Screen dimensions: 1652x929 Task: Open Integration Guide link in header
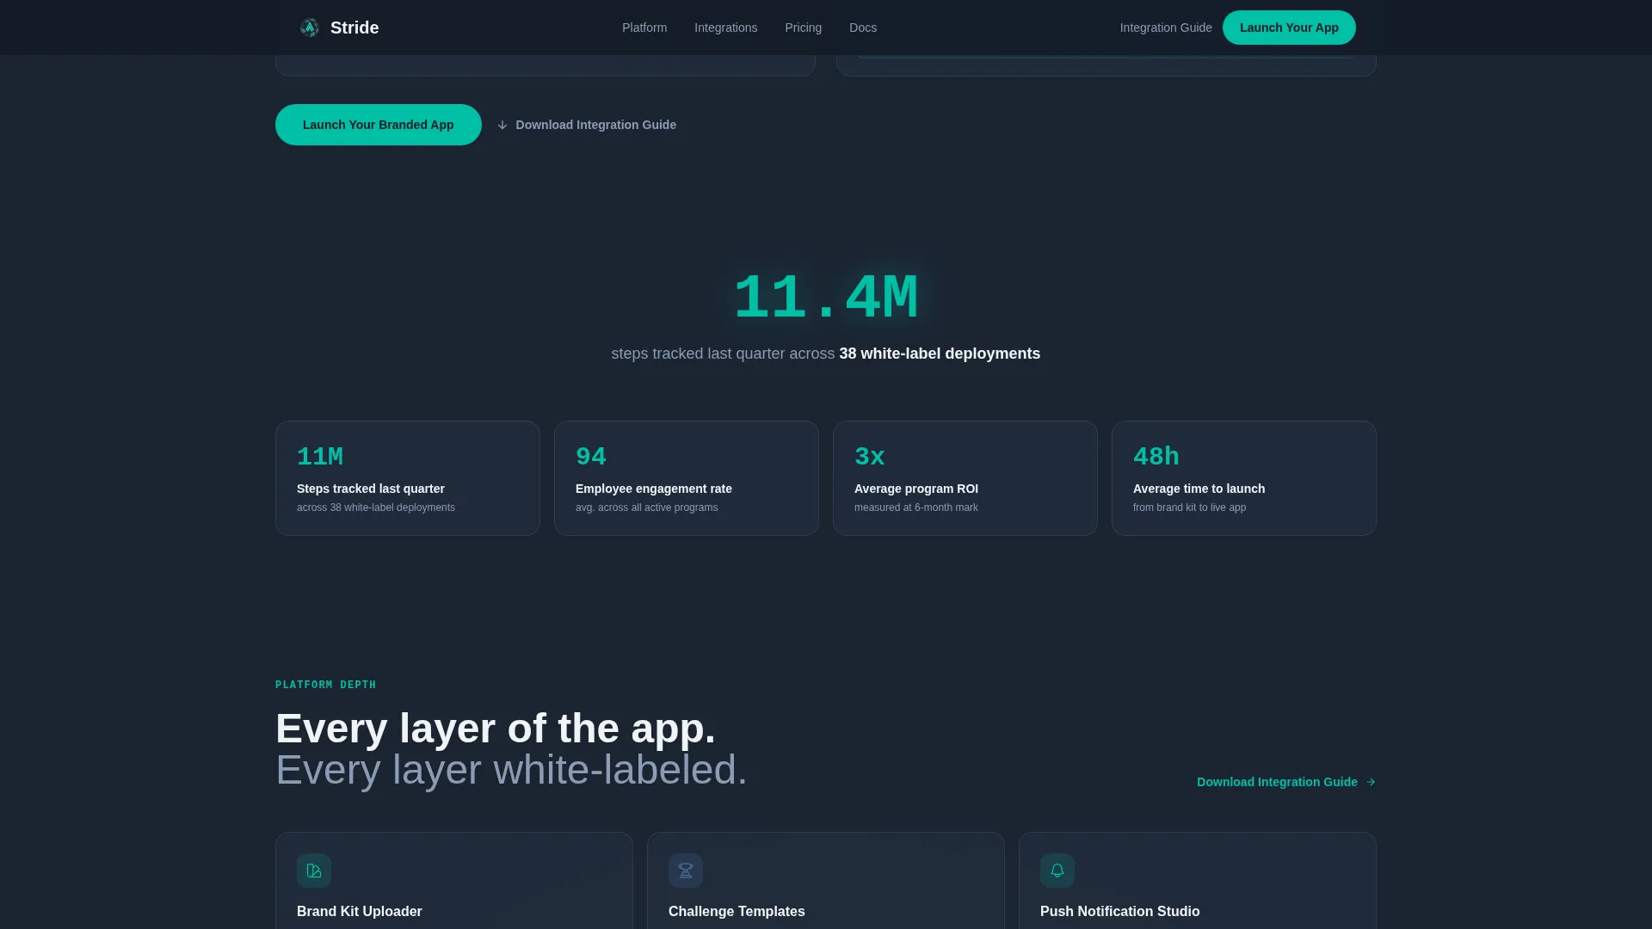[1166, 28]
